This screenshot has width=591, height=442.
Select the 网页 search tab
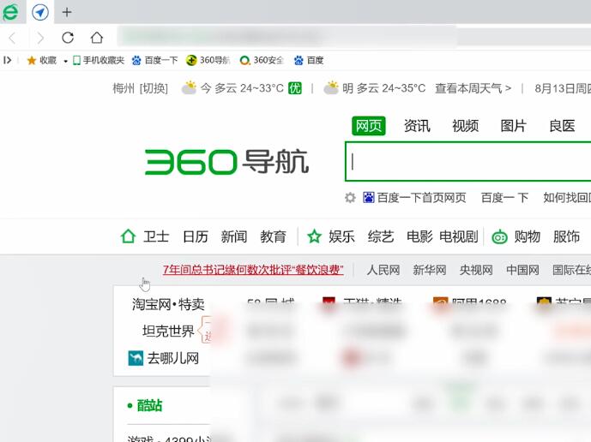369,126
